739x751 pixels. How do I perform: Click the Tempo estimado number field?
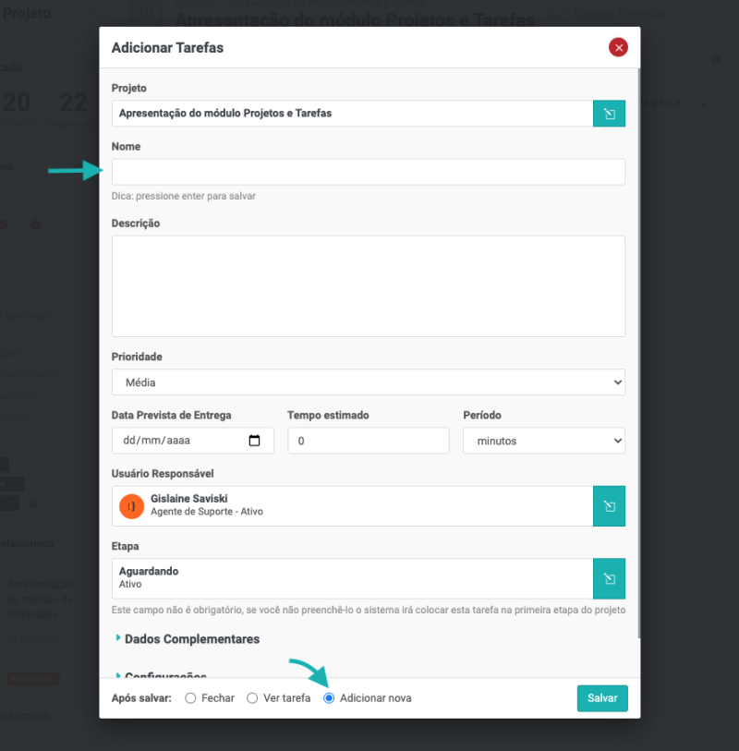368,441
